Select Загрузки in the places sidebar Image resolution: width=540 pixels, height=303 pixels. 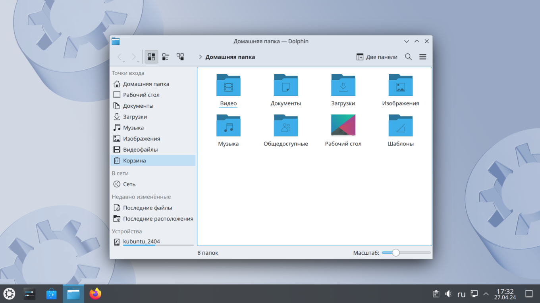[153, 117]
